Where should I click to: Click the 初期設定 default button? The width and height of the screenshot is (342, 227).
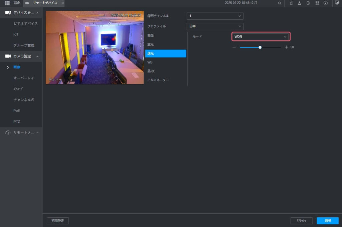tap(57, 221)
